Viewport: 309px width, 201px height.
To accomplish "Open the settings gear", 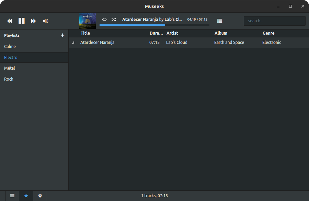I will pos(40,196).
